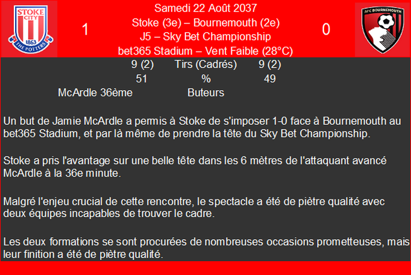This screenshot has width=411, height=275.
Task: Click the paragraph about une belle tête
Action: pos(195,167)
